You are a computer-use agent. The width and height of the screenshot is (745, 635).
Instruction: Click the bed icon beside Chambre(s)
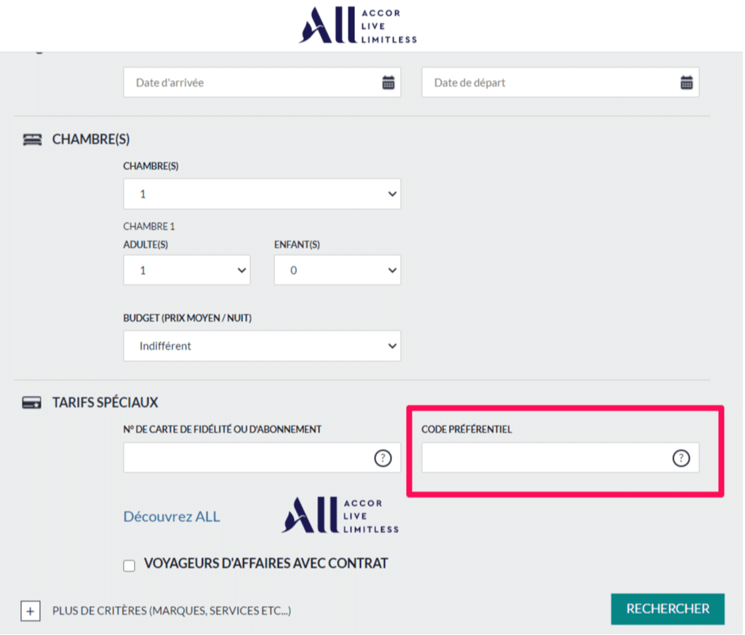click(32, 140)
